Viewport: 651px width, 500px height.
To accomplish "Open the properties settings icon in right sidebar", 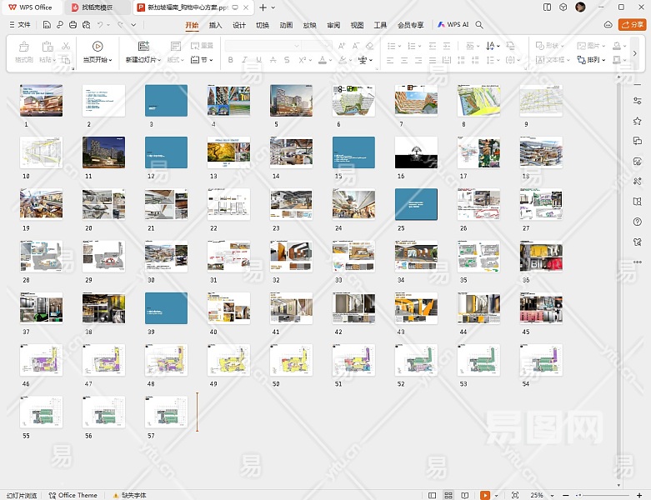I will click(637, 101).
